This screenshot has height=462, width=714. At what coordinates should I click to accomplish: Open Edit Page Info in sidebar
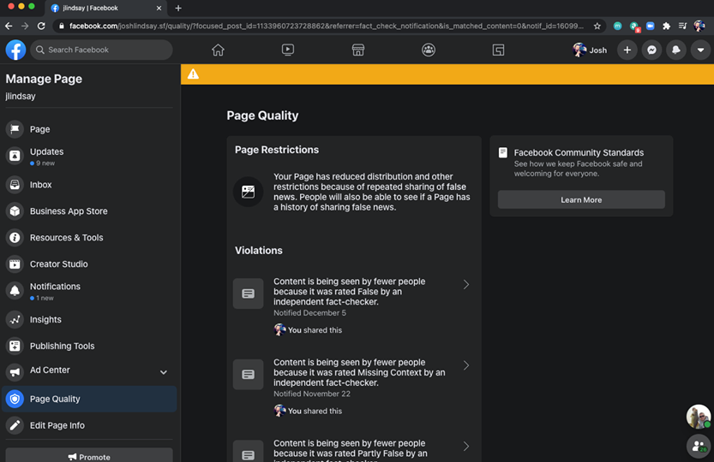coord(89,425)
